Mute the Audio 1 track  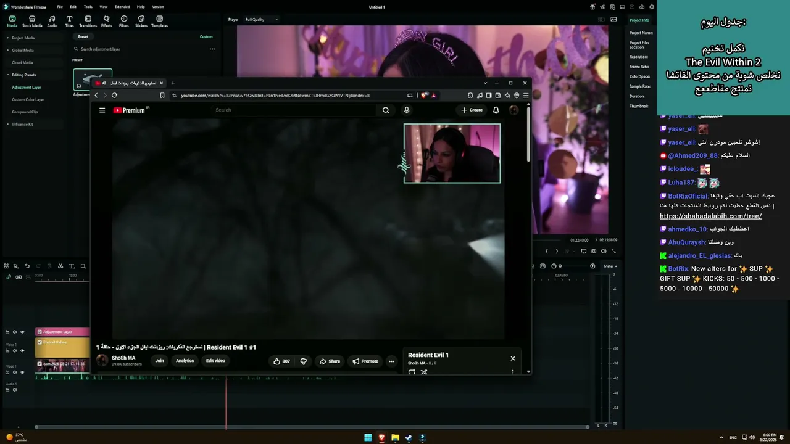pos(15,390)
